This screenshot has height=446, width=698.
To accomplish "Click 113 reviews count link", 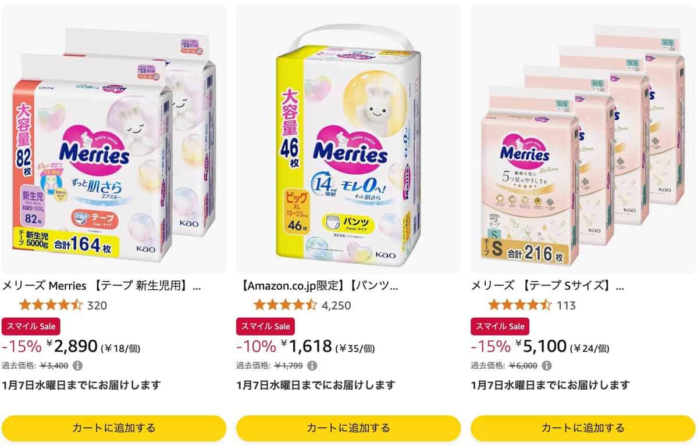I will point(566,305).
